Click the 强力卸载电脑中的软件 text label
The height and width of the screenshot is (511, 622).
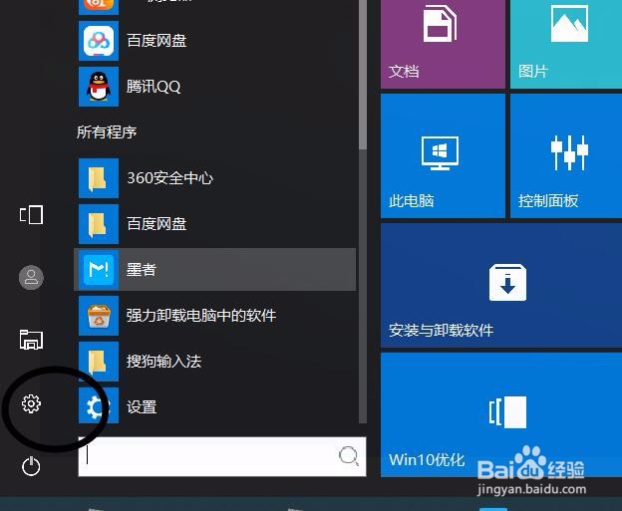(201, 316)
